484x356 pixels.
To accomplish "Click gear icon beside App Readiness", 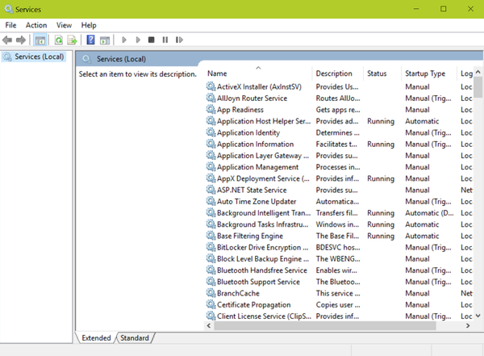I will (211, 109).
